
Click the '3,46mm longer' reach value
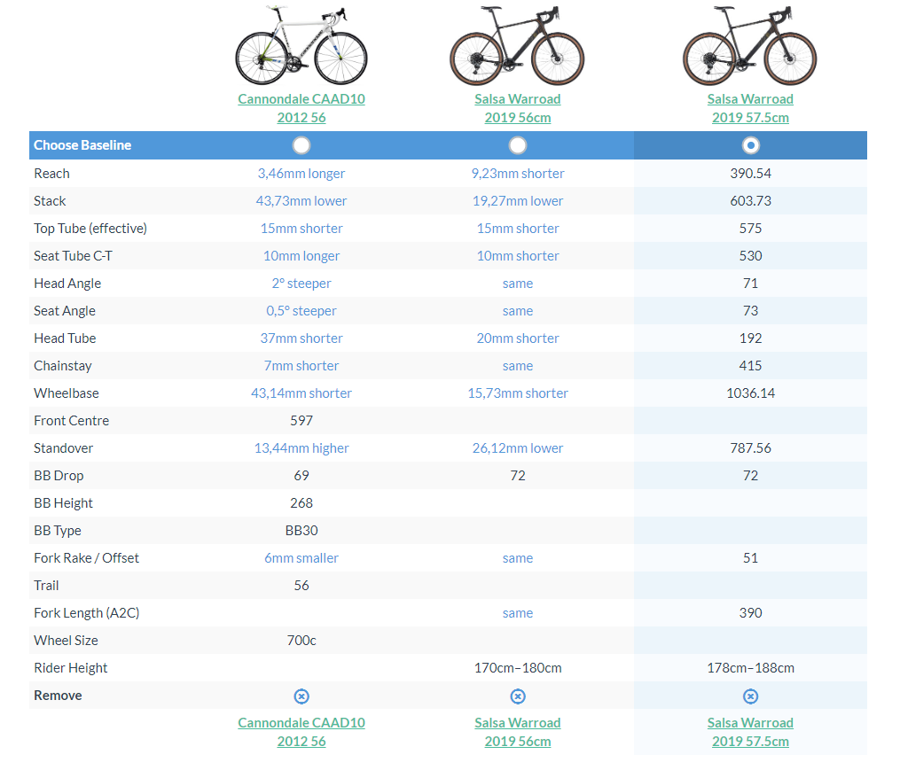click(301, 174)
